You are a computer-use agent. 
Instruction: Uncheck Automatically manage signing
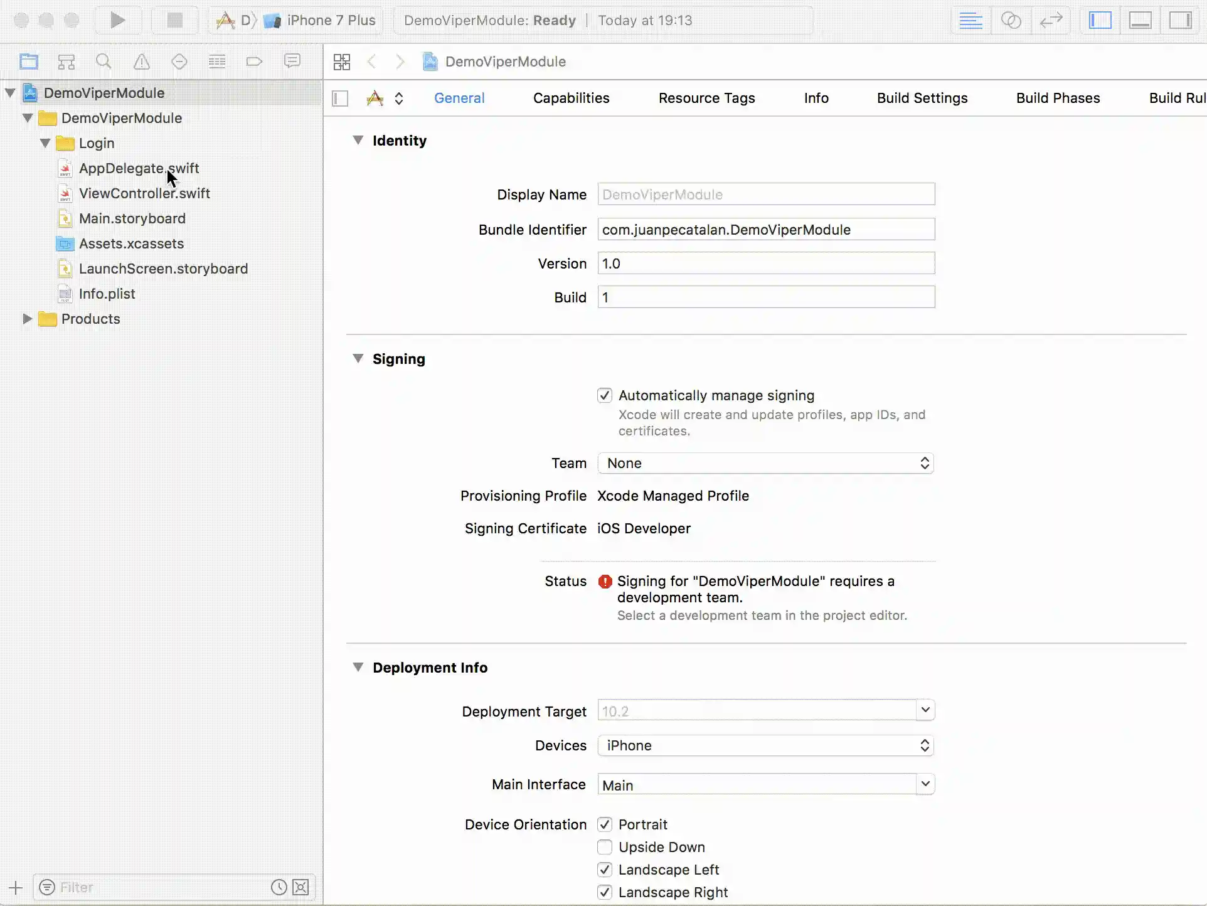(x=605, y=395)
